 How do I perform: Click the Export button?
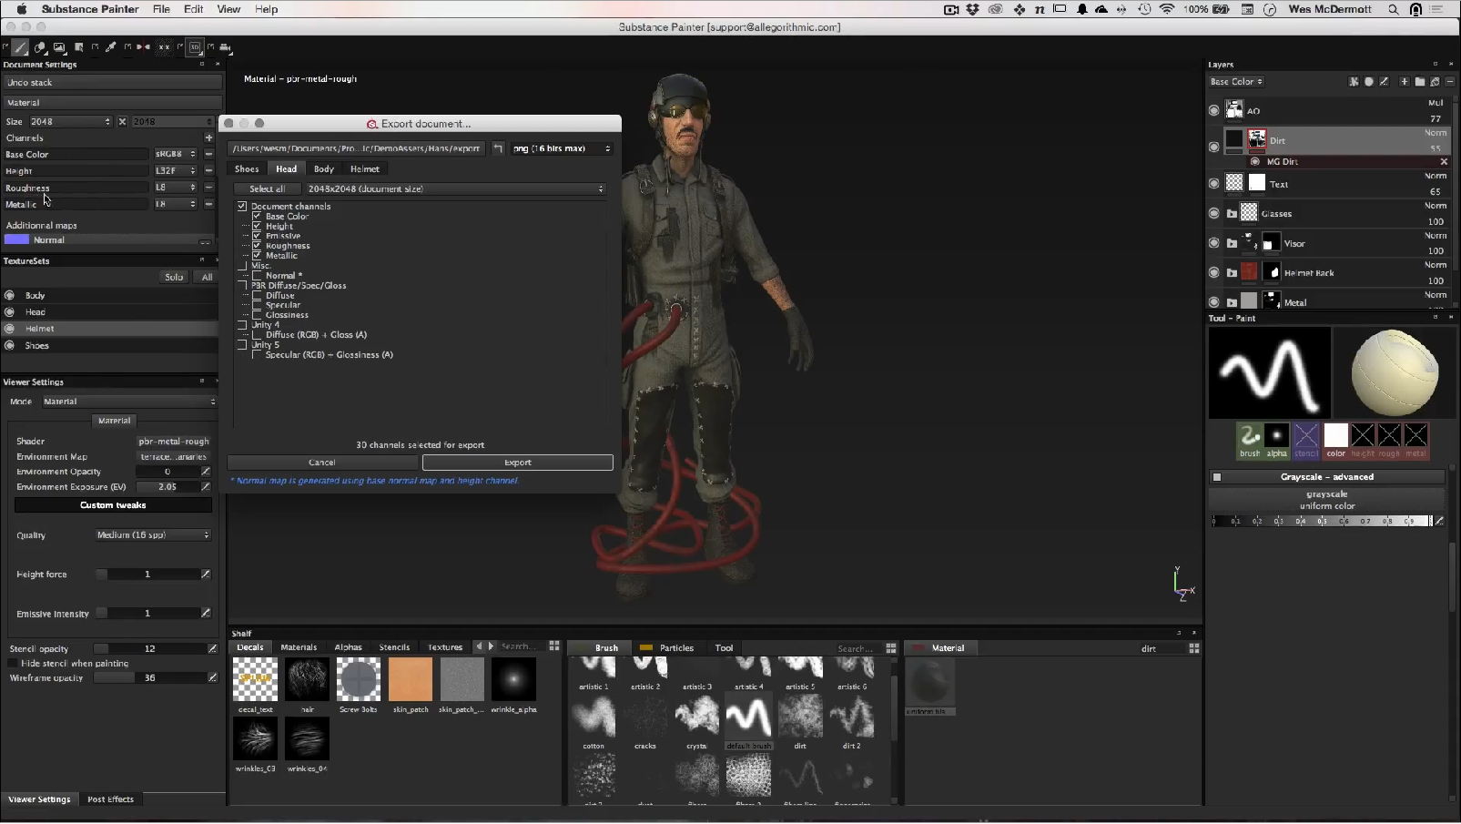(x=517, y=463)
